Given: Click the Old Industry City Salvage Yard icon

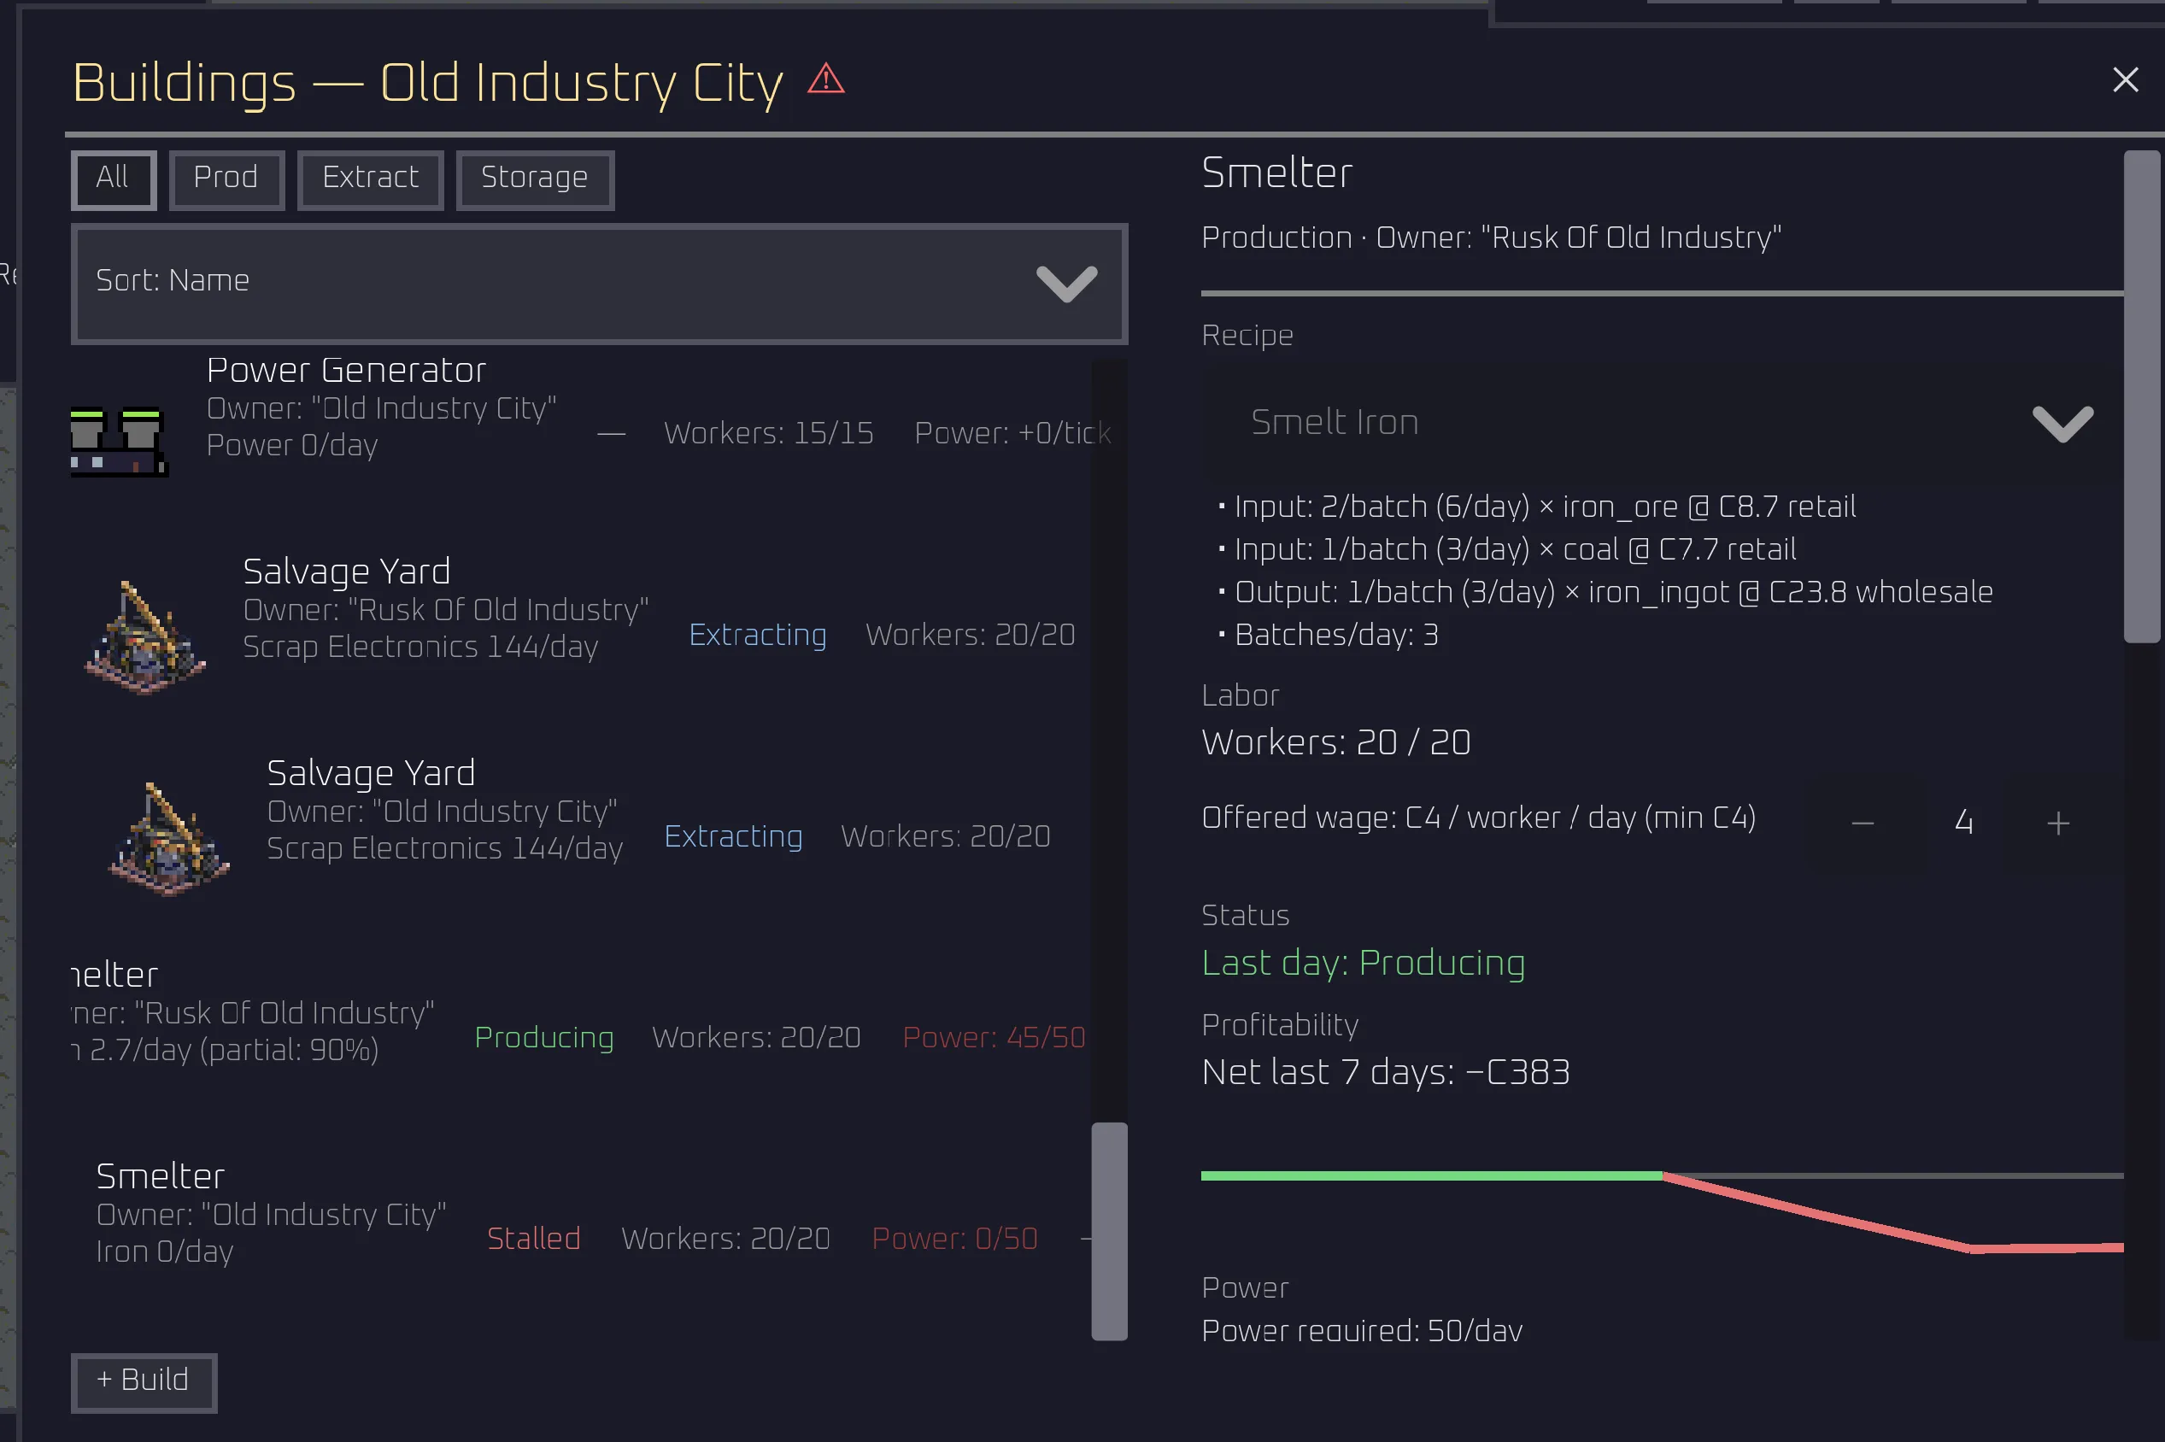Looking at the screenshot, I should tap(169, 839).
